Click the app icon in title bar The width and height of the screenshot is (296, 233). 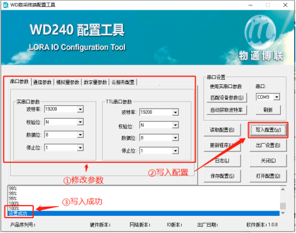(x=6, y=4)
